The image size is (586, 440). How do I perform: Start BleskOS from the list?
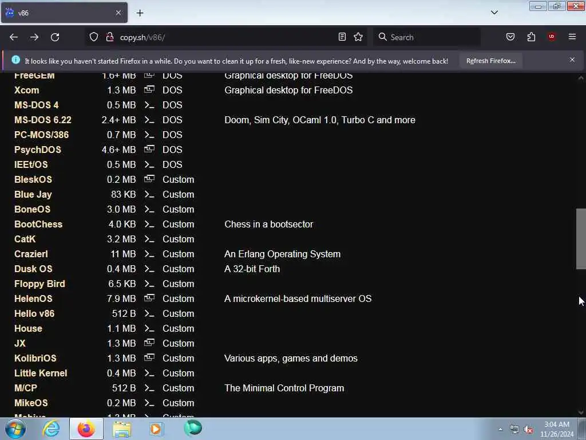pyautogui.click(x=33, y=179)
